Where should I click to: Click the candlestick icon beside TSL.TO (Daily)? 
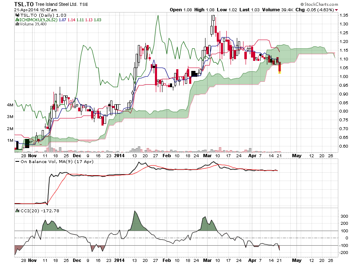[18, 15]
